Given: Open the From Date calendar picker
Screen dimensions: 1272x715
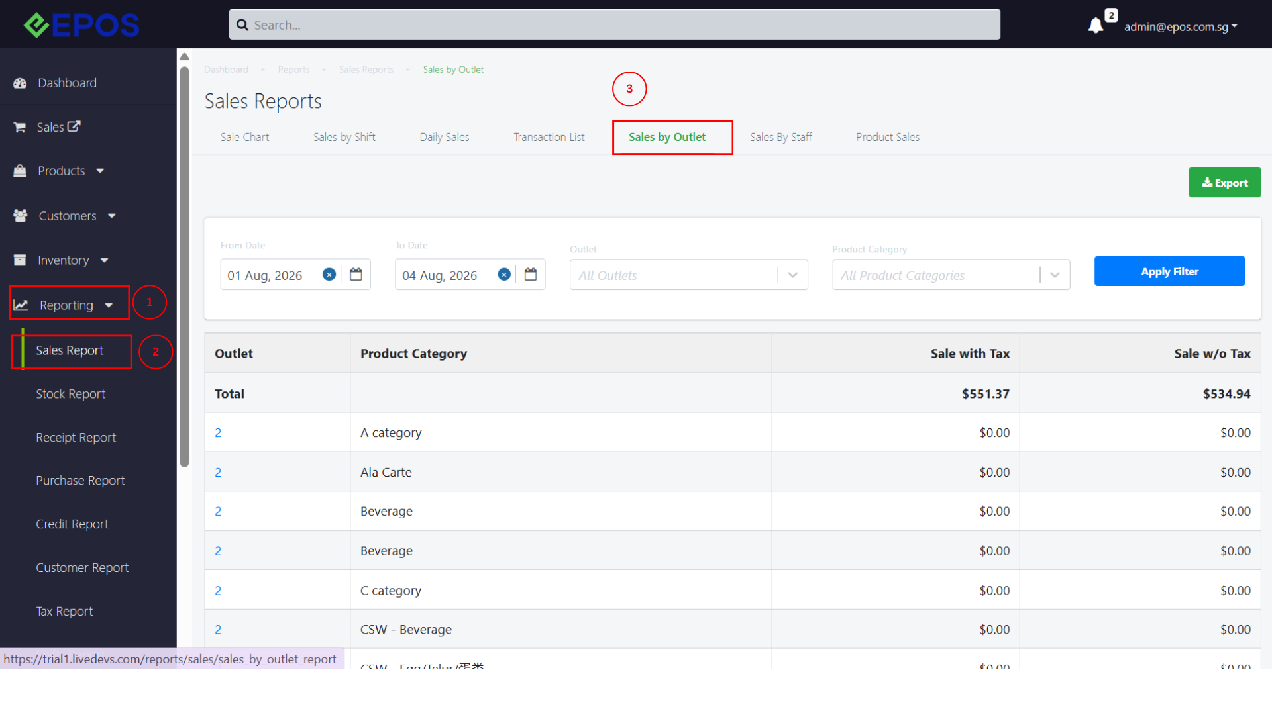Looking at the screenshot, I should click(x=356, y=274).
